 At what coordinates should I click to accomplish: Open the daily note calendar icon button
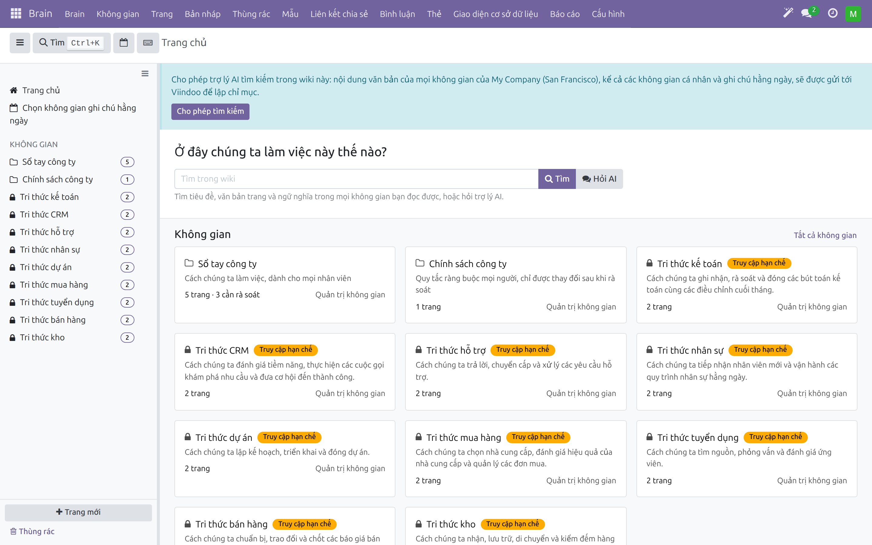(124, 42)
